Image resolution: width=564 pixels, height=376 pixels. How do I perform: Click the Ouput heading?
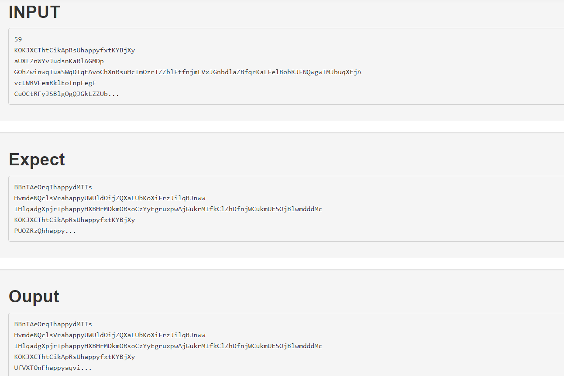coord(34,297)
